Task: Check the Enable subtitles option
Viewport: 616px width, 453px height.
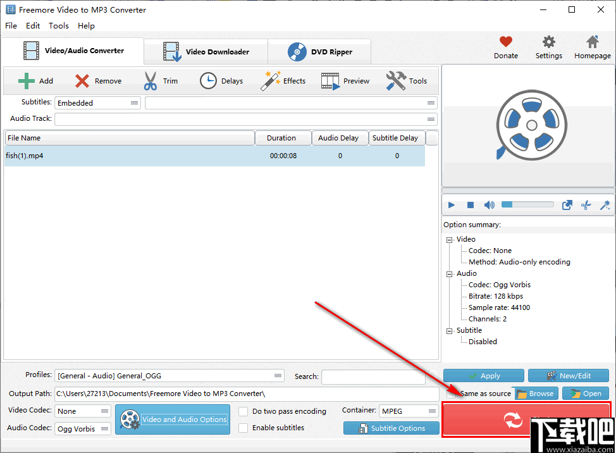Action: click(x=243, y=428)
